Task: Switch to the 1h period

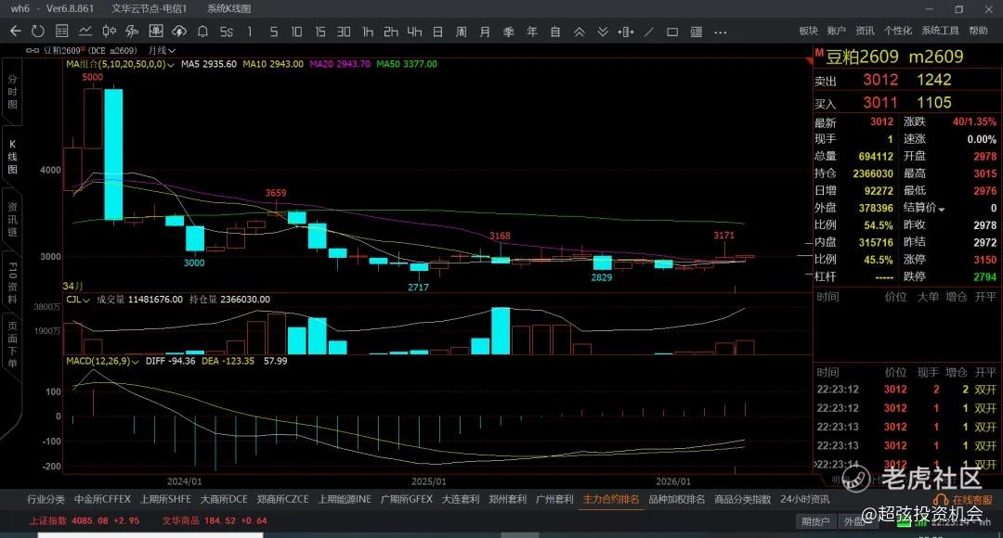Action: 367,32
